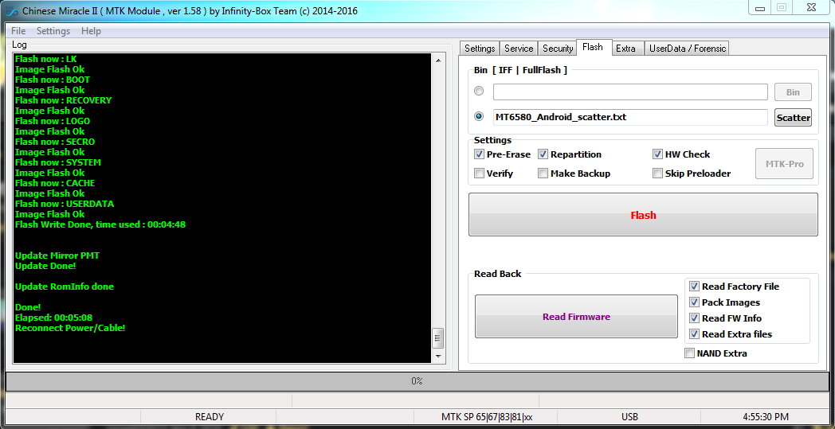Click the 'Flash now : USERDATA' log line
This screenshot has width=835, height=429.
click(x=65, y=204)
